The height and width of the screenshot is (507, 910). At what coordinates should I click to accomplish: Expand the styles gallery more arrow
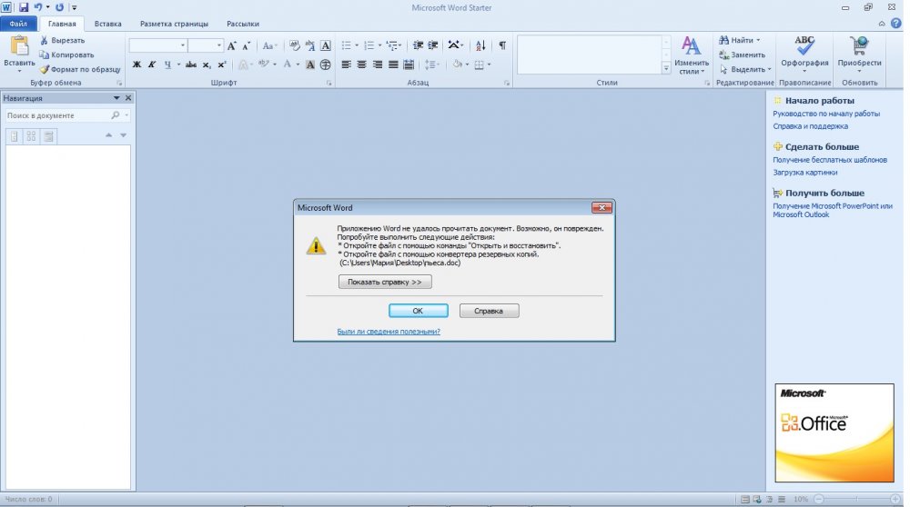tap(666, 69)
